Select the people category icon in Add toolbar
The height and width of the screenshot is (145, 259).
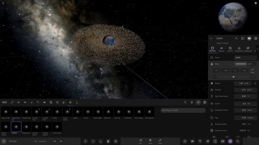click(64, 102)
